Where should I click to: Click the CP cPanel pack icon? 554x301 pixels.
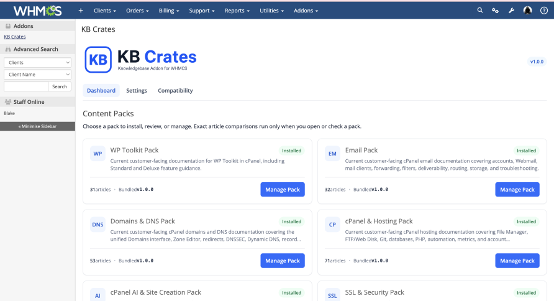coord(332,225)
